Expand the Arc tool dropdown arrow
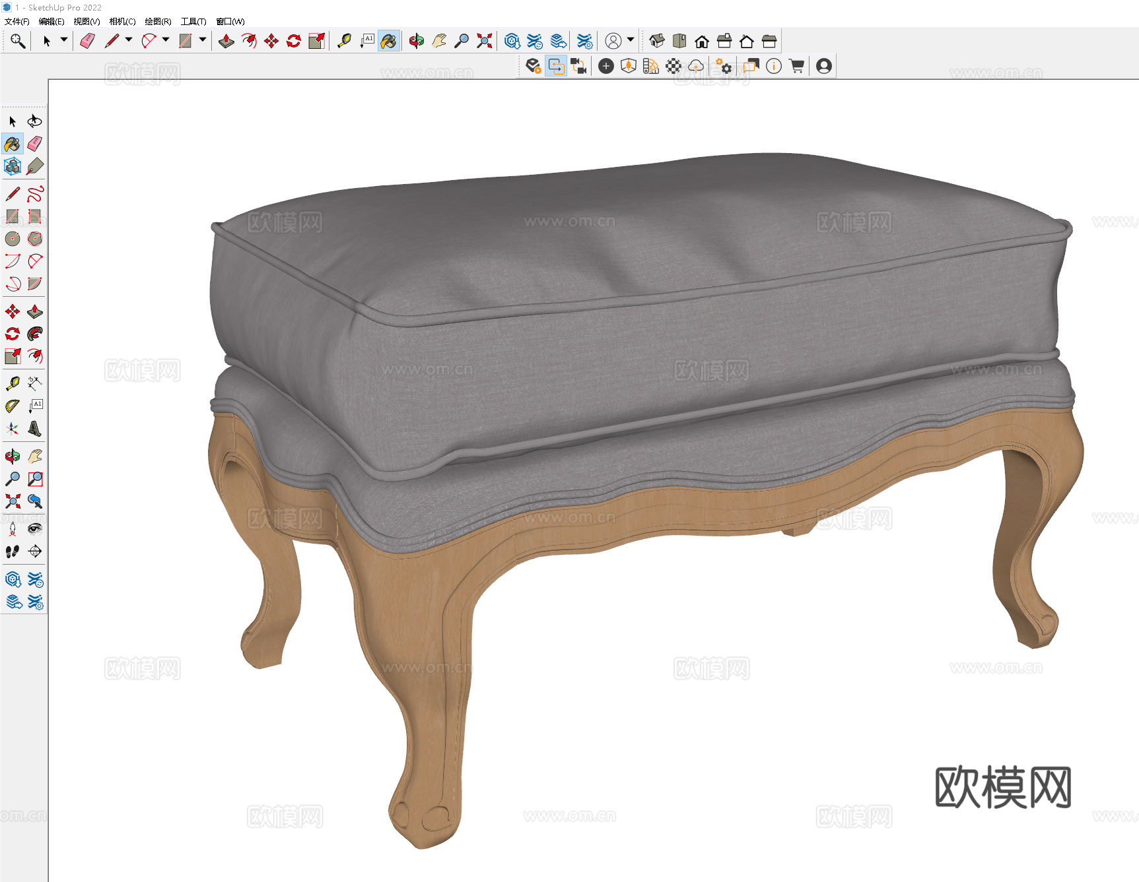This screenshot has height=882, width=1139. [x=166, y=40]
